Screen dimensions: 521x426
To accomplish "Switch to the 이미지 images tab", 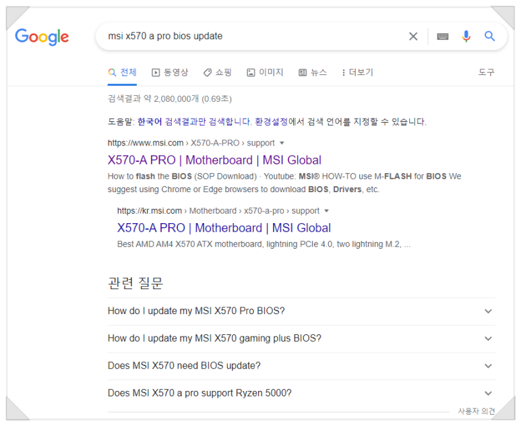I will coord(265,72).
